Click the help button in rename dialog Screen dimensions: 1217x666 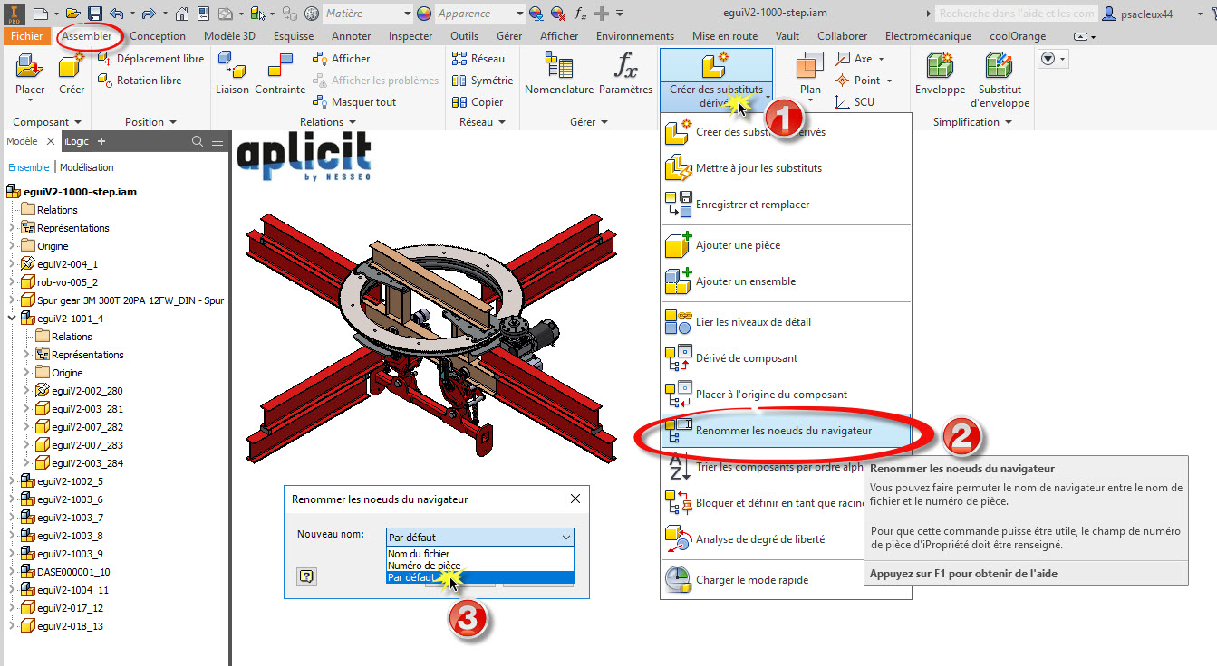point(306,576)
